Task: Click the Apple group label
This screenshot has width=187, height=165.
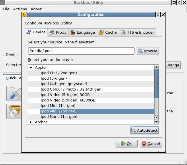Action: tap(40, 68)
